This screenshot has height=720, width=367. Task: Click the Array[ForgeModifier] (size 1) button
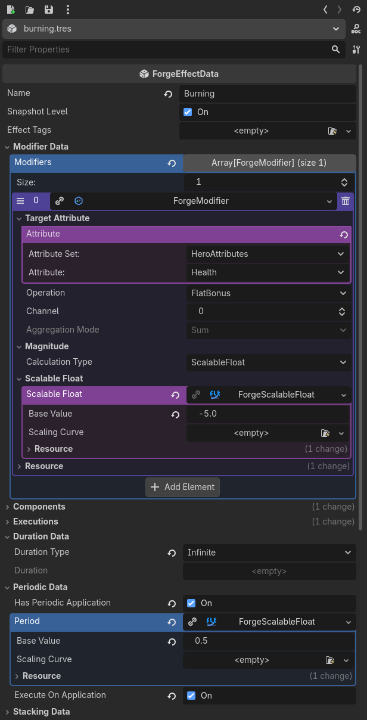point(269,163)
